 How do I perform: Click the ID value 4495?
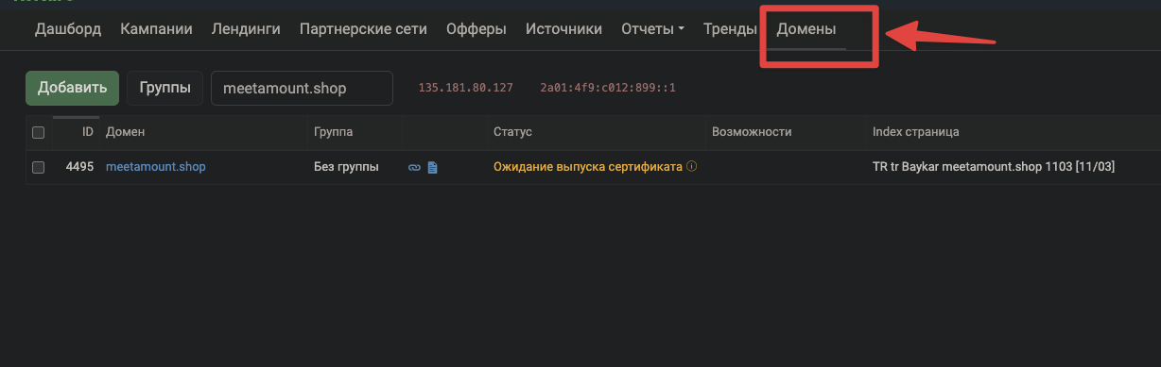[x=80, y=167]
